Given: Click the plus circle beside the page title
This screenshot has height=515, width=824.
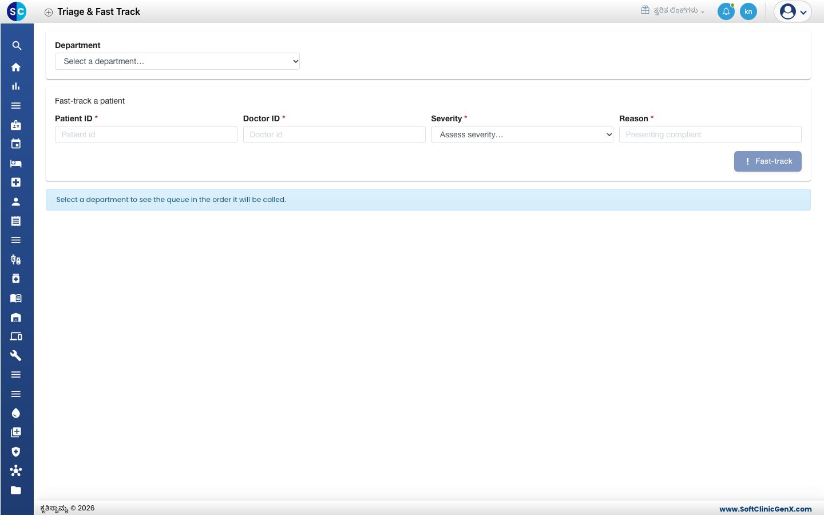Looking at the screenshot, I should (x=49, y=12).
